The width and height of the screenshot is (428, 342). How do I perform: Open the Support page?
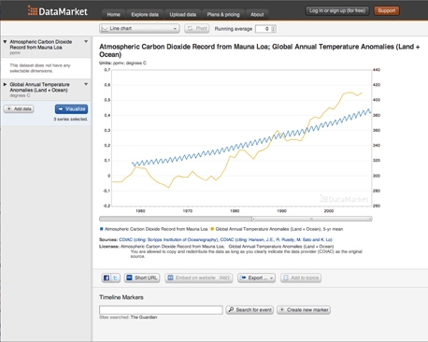[x=387, y=11]
